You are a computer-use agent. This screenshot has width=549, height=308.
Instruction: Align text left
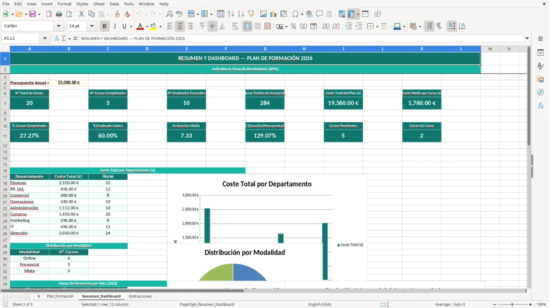170,26
